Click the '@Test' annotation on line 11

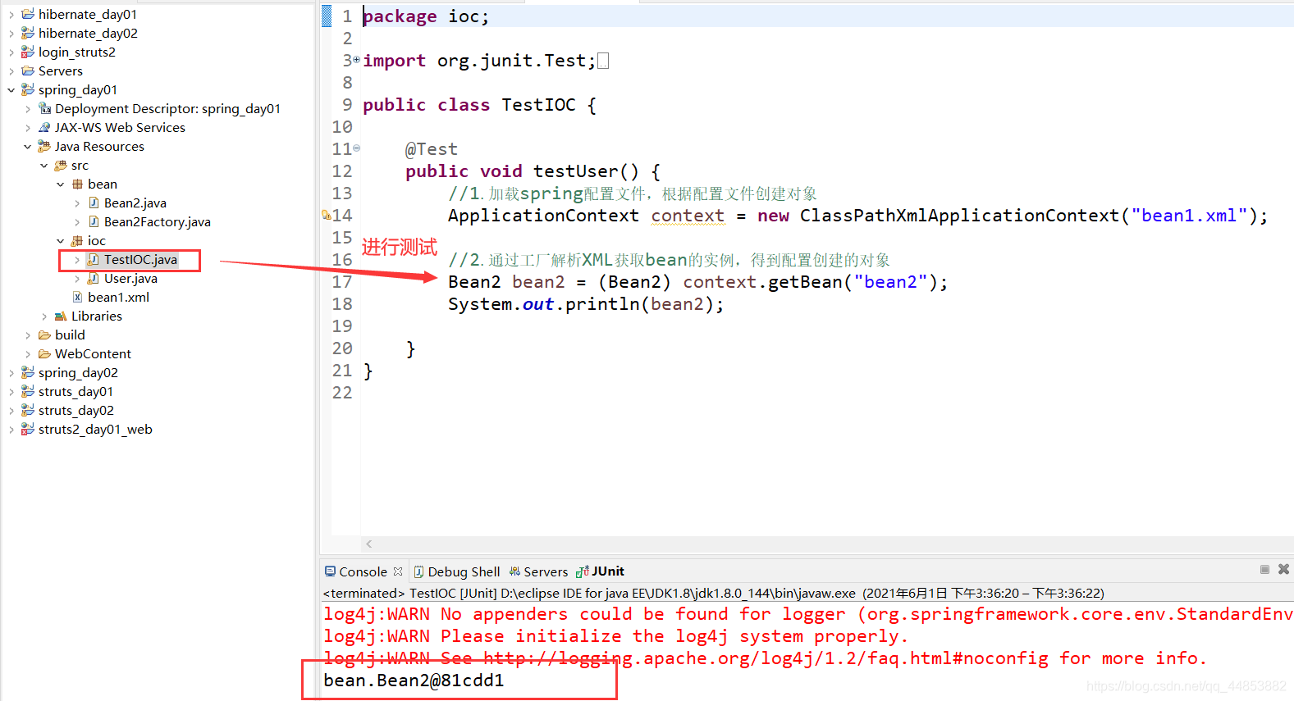coord(432,149)
